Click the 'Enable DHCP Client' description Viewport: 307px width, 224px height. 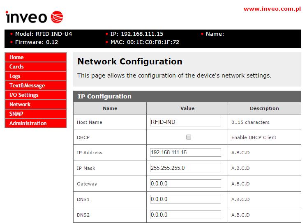tap(254, 137)
